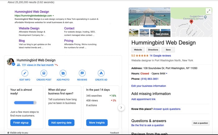Open 14 Google reviews link
Viewport: 218px width, 135px height.
click(x=160, y=56)
